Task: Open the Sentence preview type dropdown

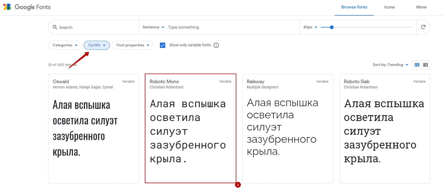Action: pos(153,27)
